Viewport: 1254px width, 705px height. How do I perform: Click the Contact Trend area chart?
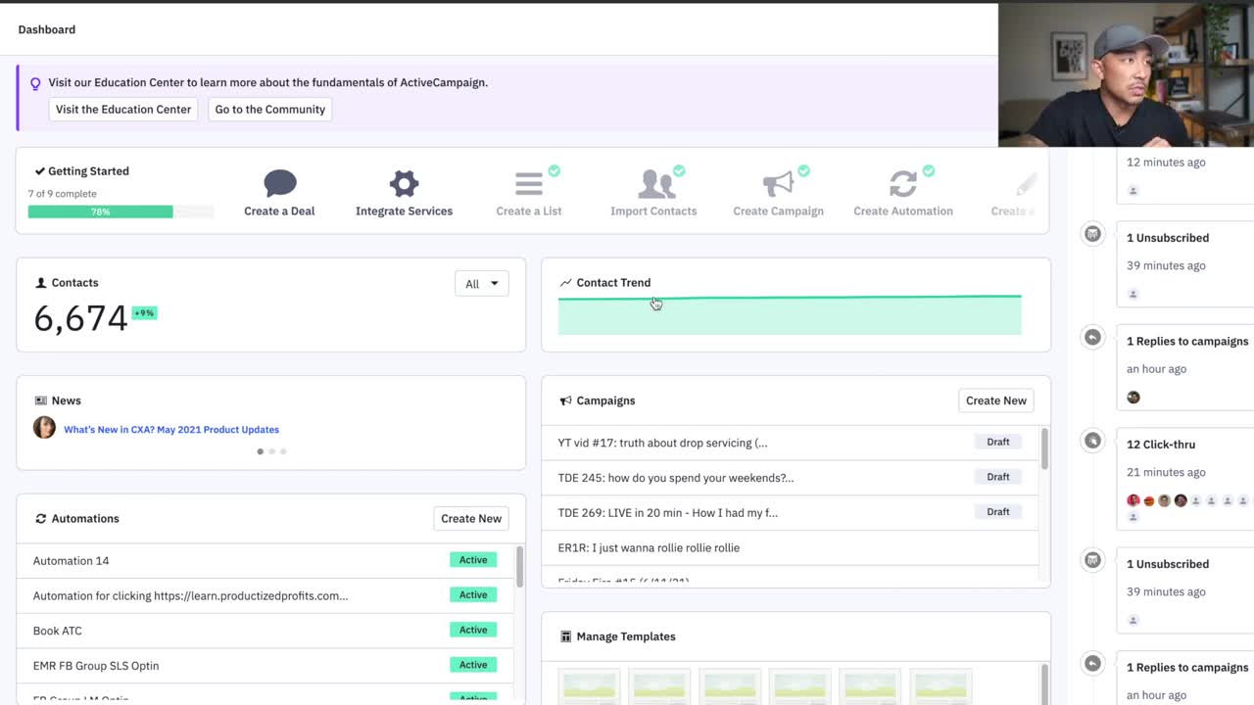point(790,314)
